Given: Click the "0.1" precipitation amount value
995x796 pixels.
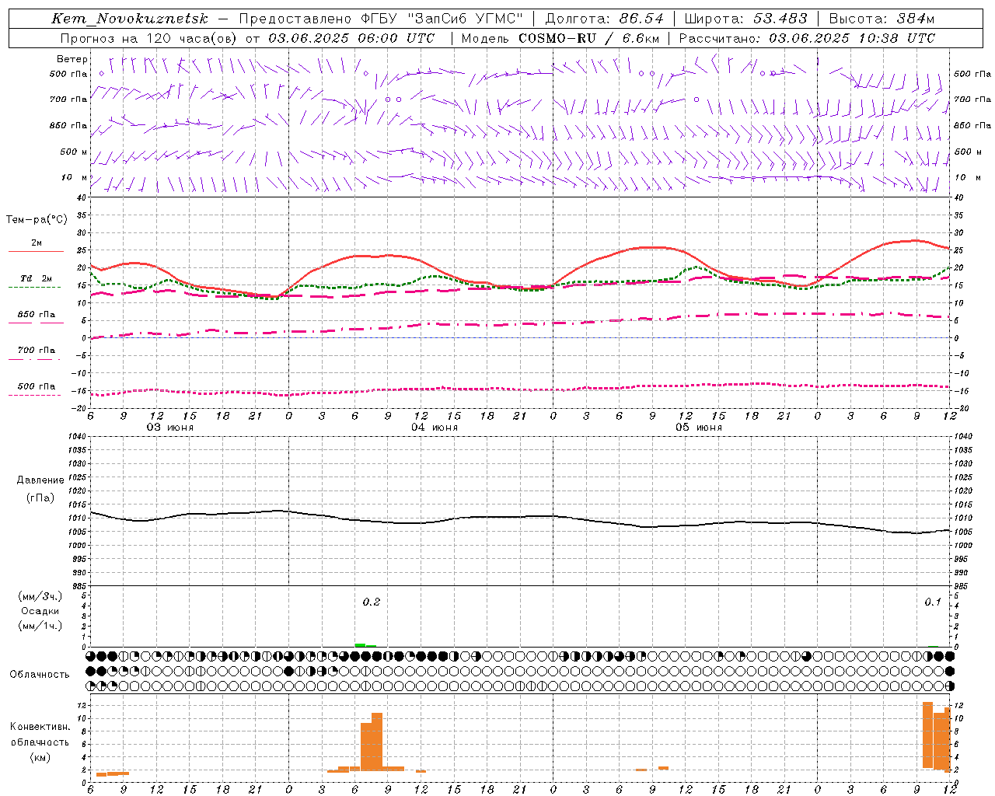Looking at the screenshot, I should (933, 602).
